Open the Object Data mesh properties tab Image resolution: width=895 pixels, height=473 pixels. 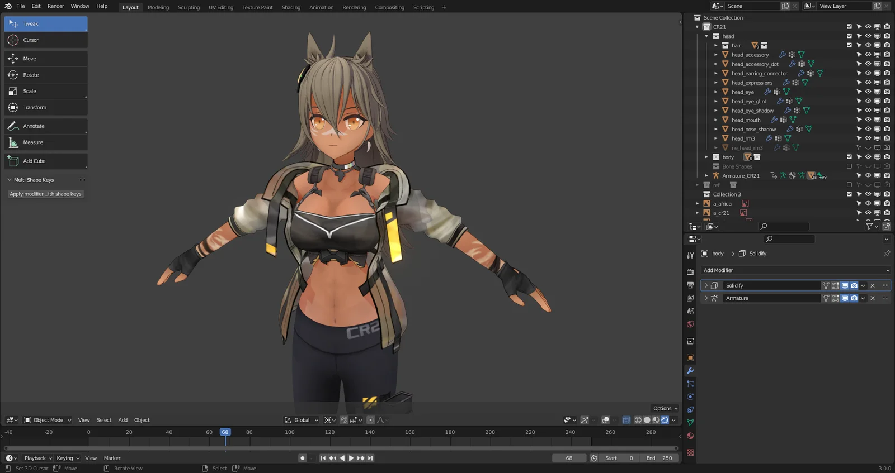[x=690, y=423]
